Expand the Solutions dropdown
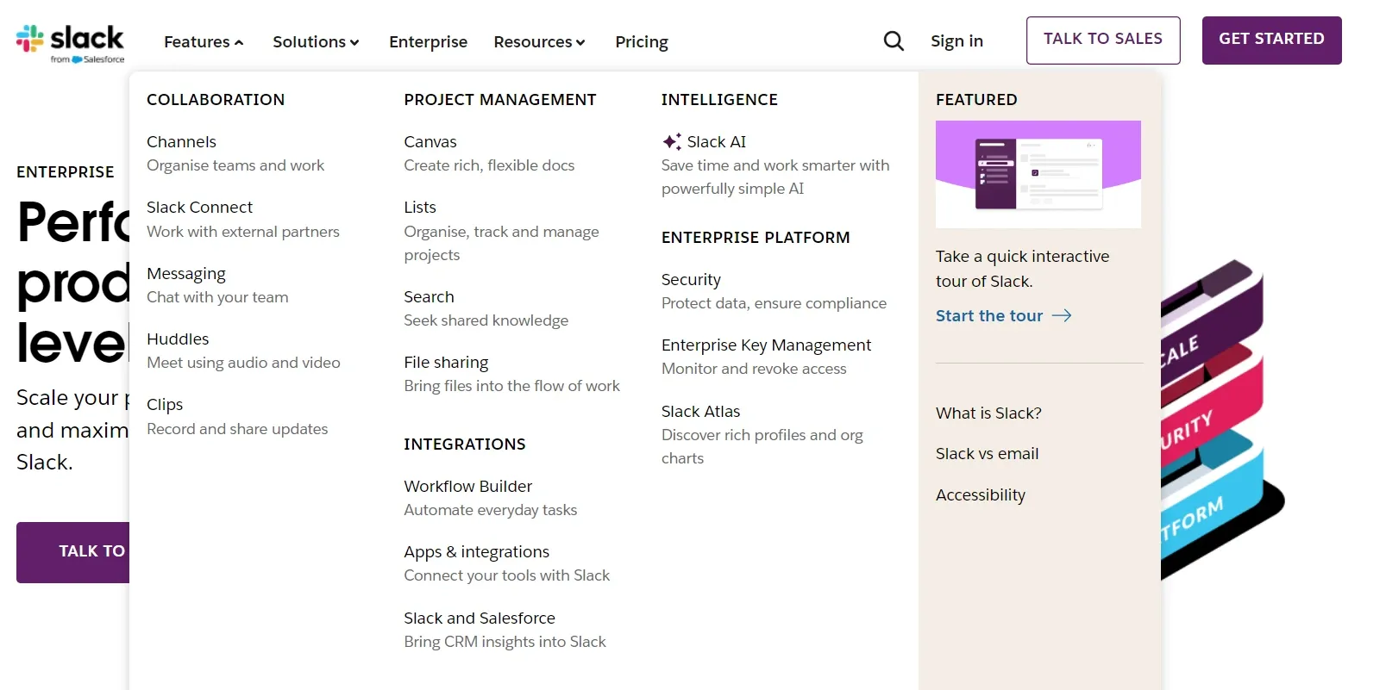The height and width of the screenshot is (690, 1386). [316, 41]
